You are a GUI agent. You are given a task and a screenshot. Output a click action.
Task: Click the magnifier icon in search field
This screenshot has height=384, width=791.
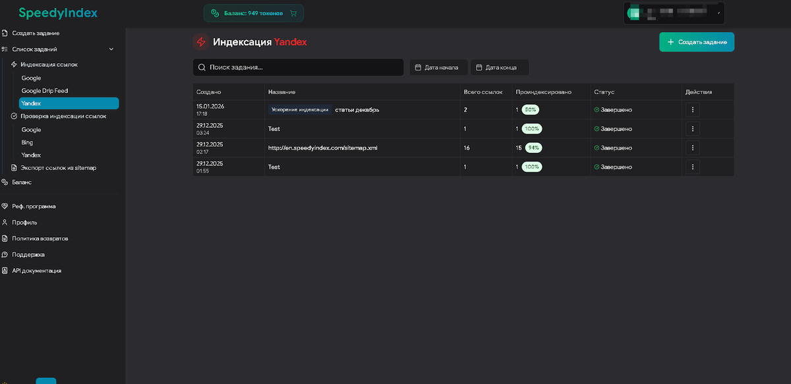pos(202,67)
